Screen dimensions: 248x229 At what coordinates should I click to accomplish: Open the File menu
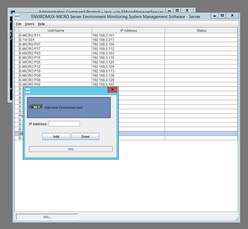pyautogui.click(x=19, y=24)
